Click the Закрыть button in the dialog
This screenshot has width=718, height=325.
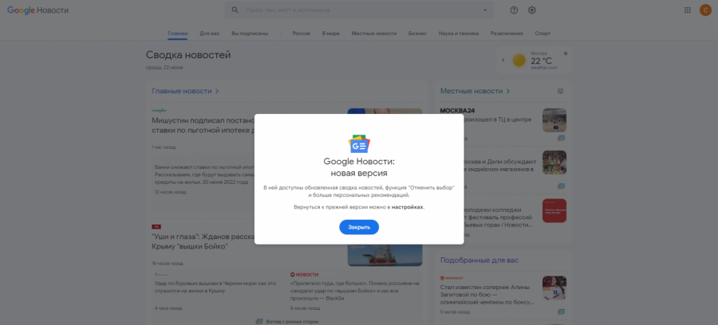(x=358, y=227)
